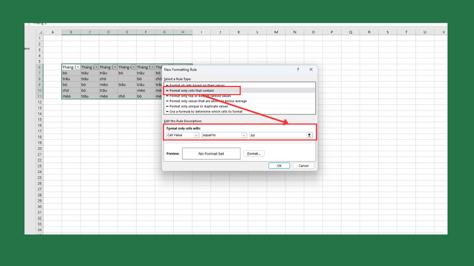This screenshot has height=266, width=474.
Task: Select column B header in the worksheet
Action: pyautogui.click(x=71, y=32)
